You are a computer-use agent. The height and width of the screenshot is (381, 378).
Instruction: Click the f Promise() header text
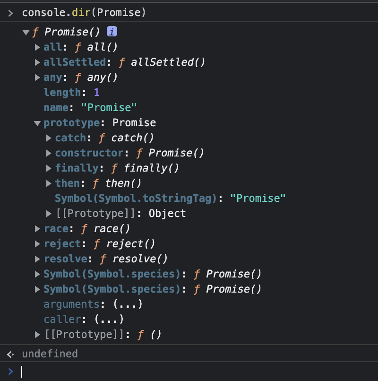coord(66,32)
